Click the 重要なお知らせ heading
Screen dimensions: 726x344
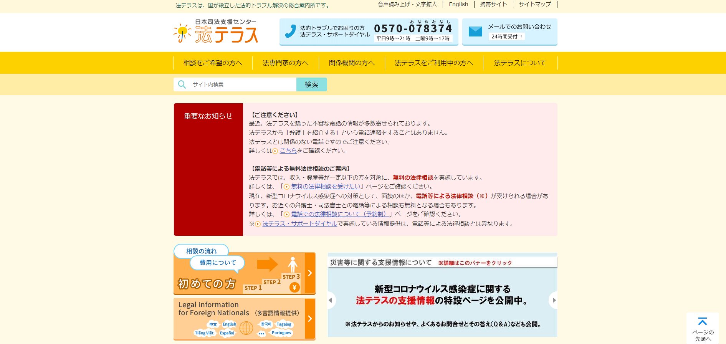click(208, 116)
